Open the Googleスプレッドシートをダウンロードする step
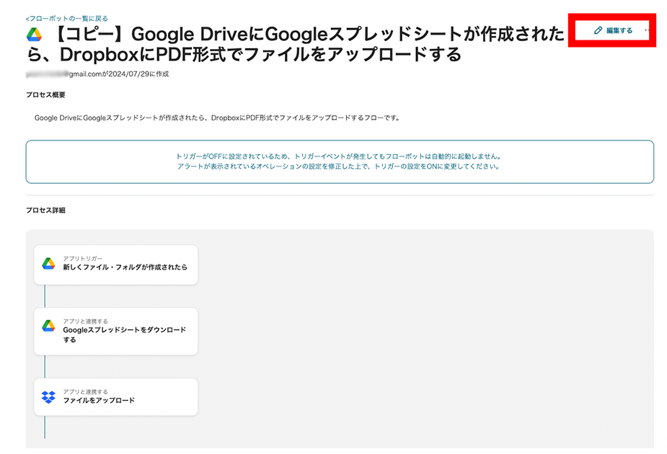The image size is (667, 454). pyautogui.click(x=124, y=334)
